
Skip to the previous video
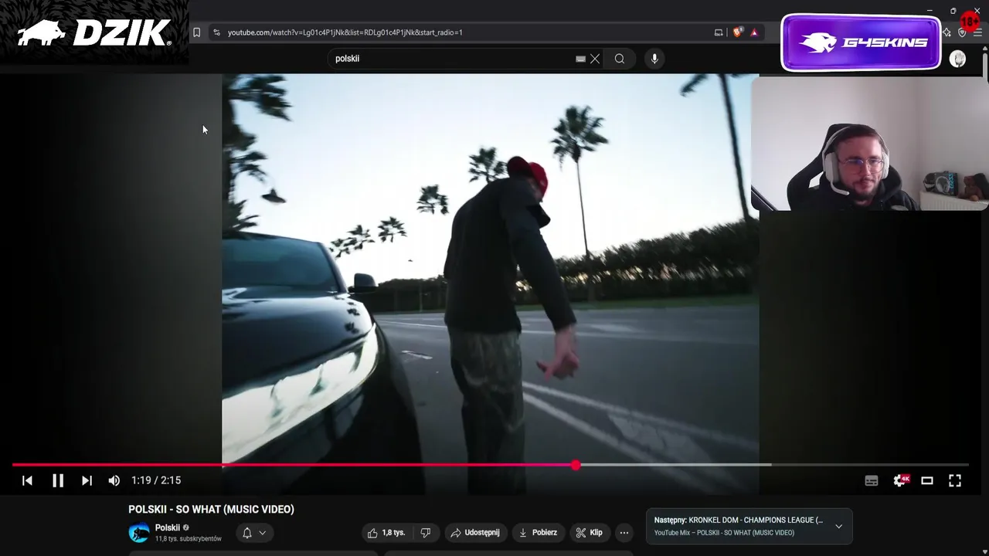click(27, 480)
